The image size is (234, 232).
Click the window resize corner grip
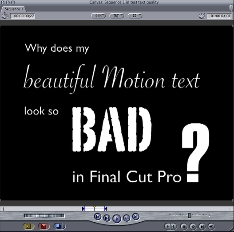pyautogui.click(x=232, y=230)
